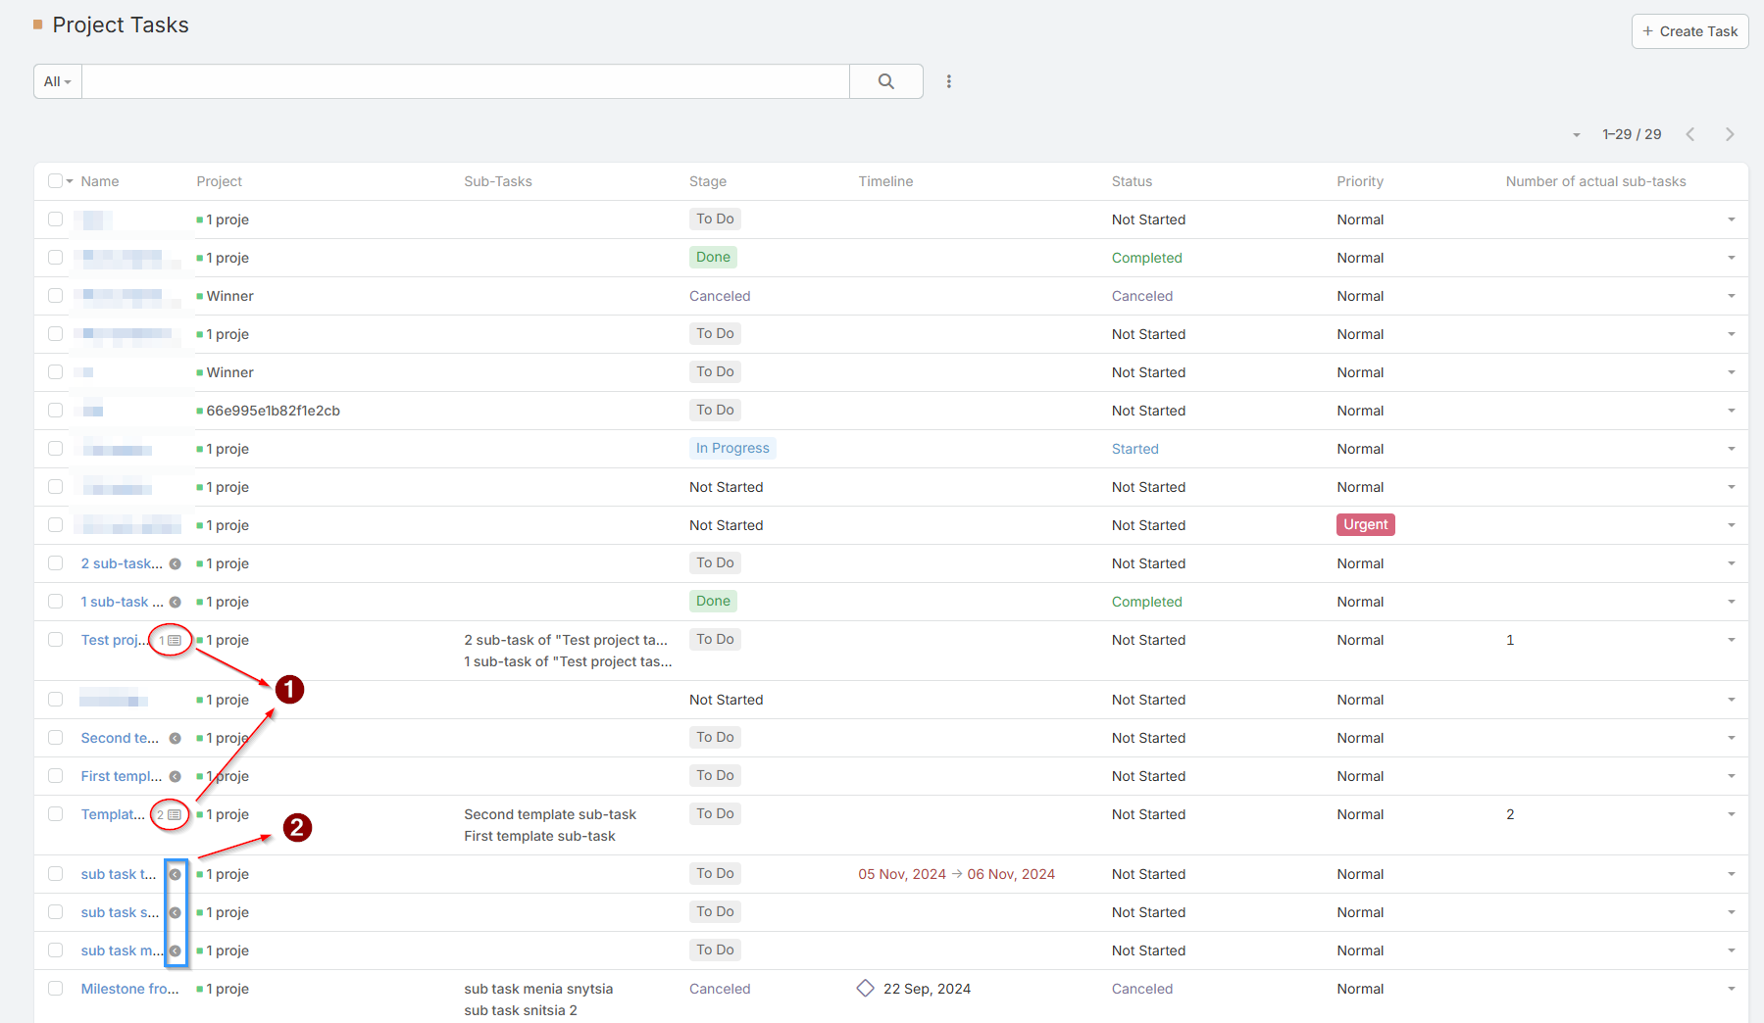Sort by the Priority column header
The width and height of the screenshot is (1764, 1023).
point(1359,181)
